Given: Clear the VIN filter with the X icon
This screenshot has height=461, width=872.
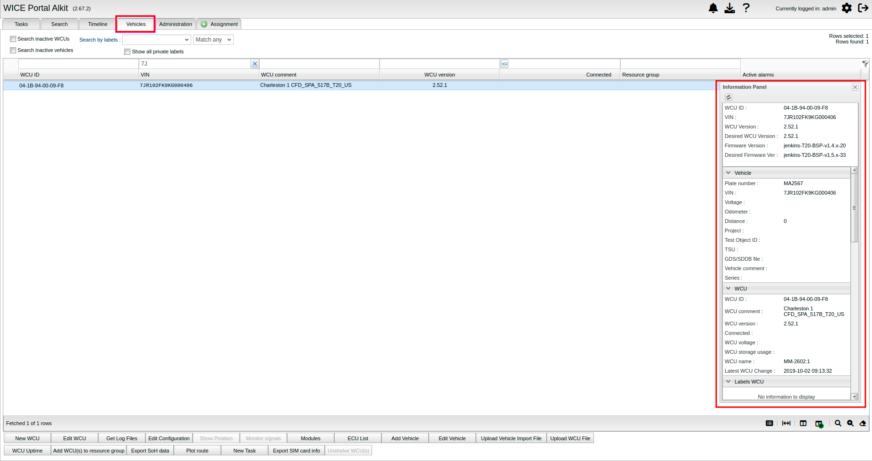Looking at the screenshot, I should click(255, 64).
